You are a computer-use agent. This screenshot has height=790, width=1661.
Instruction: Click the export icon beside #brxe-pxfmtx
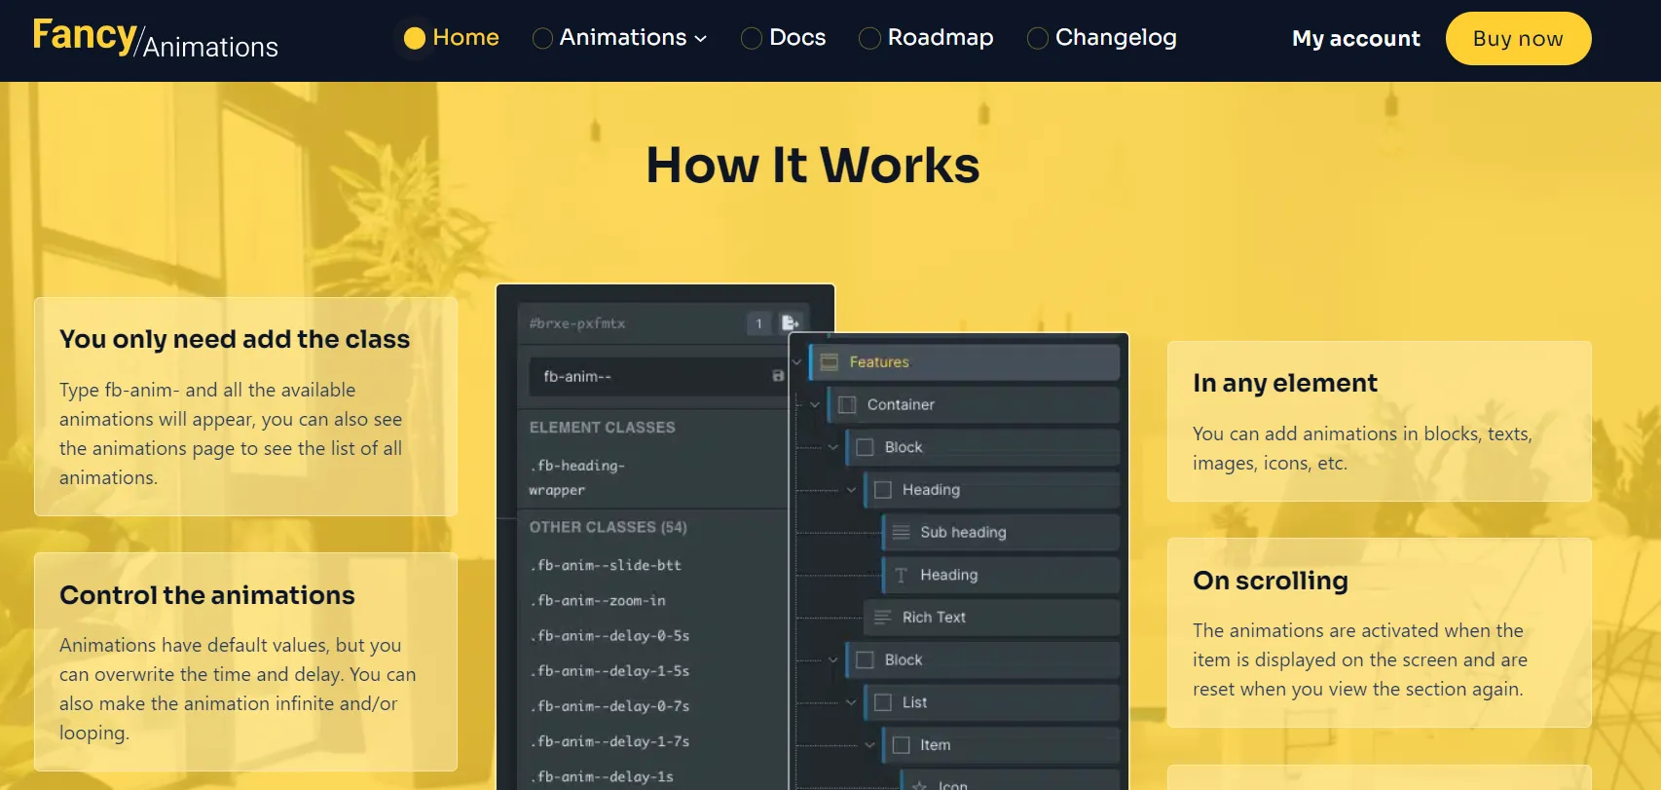click(x=791, y=323)
